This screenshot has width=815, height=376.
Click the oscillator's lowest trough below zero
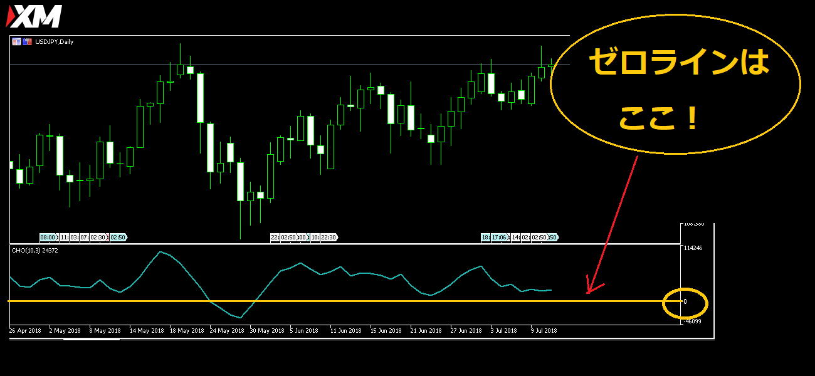coord(240,318)
